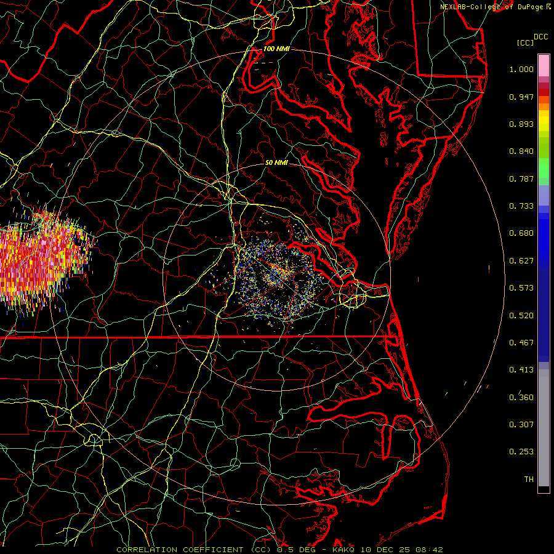Click the 10 DEC 25 08:42 timestamp
The height and width of the screenshot is (554, 554).
pyautogui.click(x=402, y=550)
